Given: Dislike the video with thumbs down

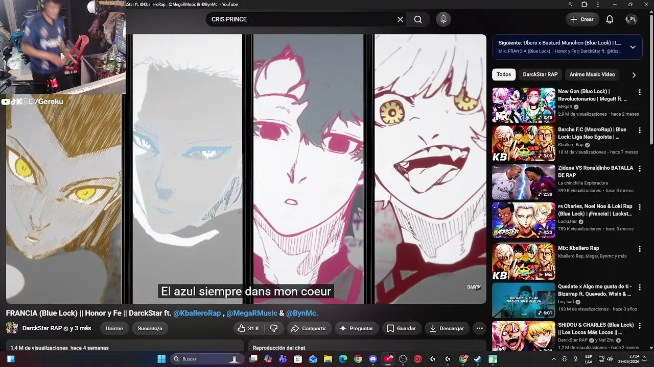Looking at the screenshot, I should click(x=274, y=328).
